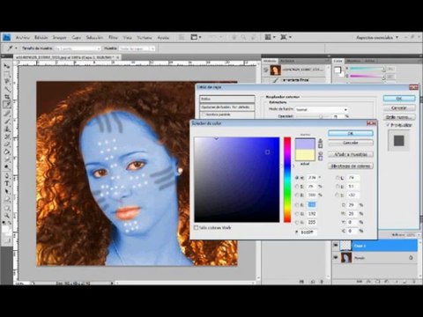Select the G green radio button
The image size is (423, 317).
[x=297, y=214]
